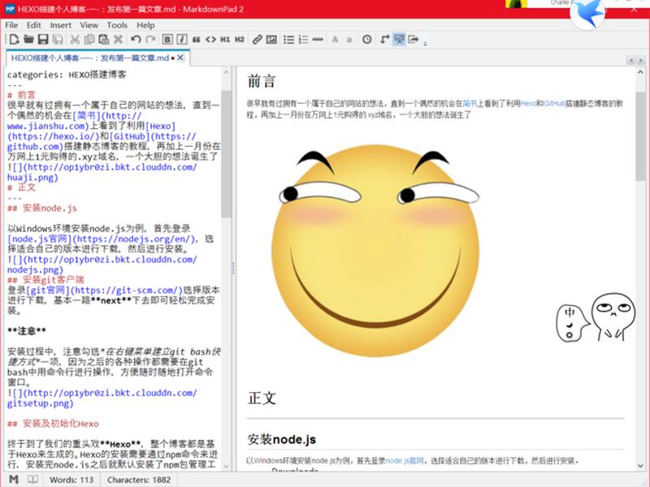Viewport: 650px width, 487px height.
Task: Open the Insert menu
Action: (x=61, y=25)
